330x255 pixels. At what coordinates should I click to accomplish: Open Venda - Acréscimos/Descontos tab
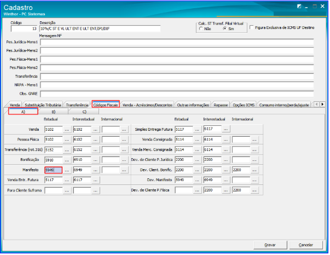coord(147,105)
